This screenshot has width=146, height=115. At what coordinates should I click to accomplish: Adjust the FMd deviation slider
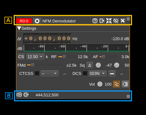[x=45, y=65]
